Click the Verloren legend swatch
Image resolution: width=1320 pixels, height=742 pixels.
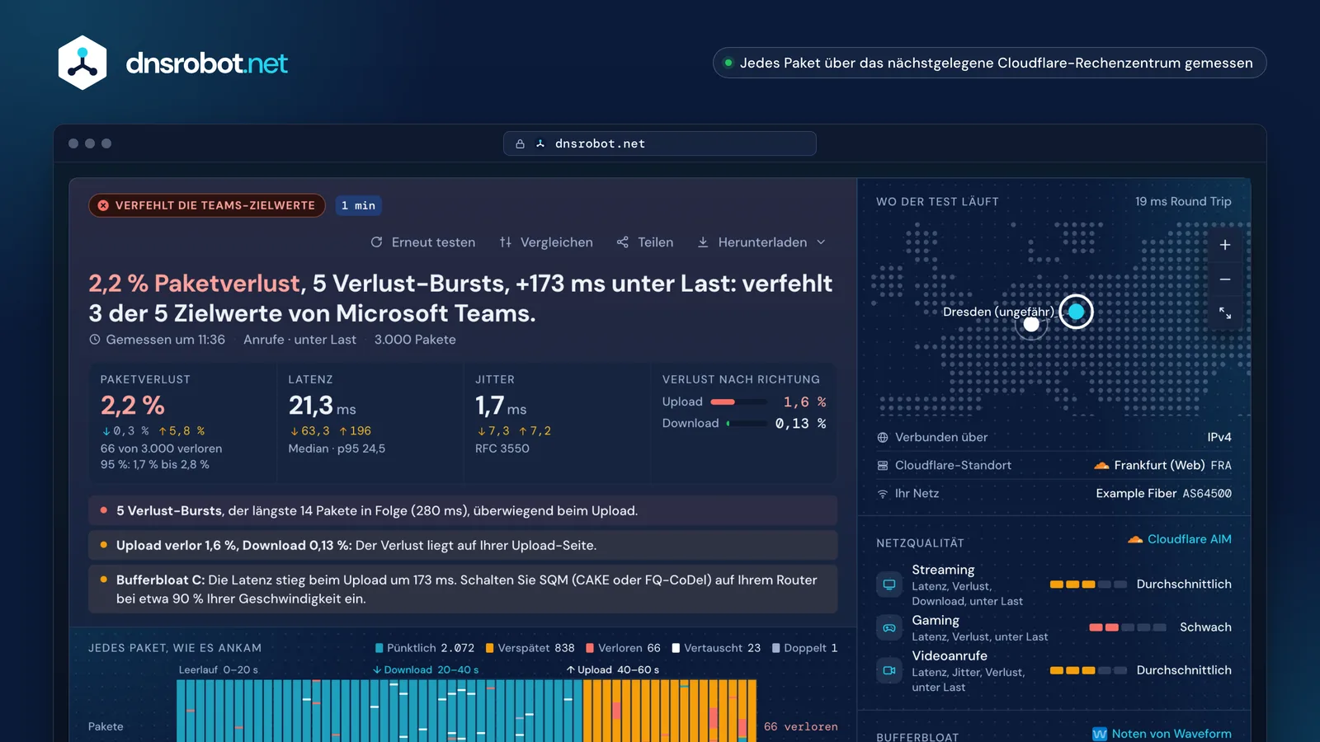point(590,648)
